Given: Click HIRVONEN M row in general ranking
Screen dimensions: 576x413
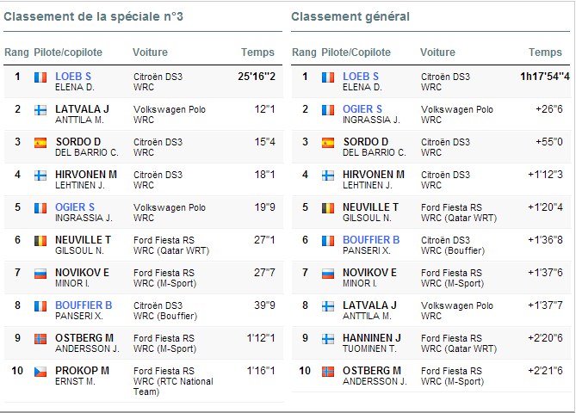Looking at the screenshot, I should (430, 180).
